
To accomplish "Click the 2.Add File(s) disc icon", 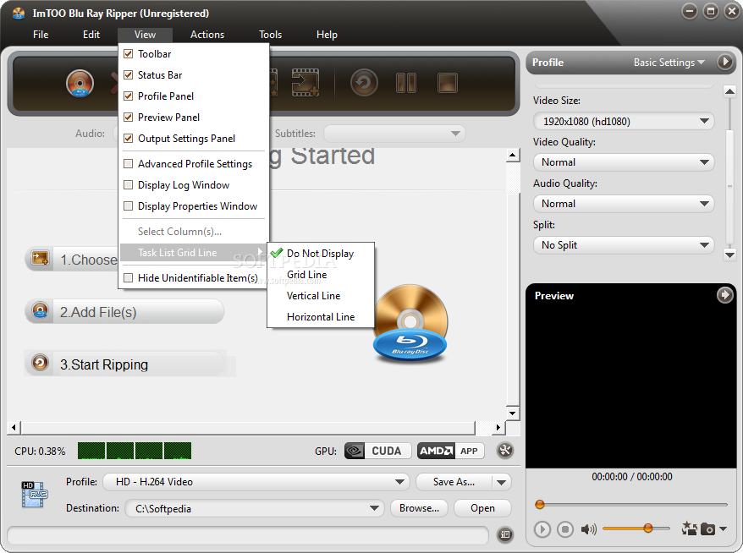I will click(41, 310).
